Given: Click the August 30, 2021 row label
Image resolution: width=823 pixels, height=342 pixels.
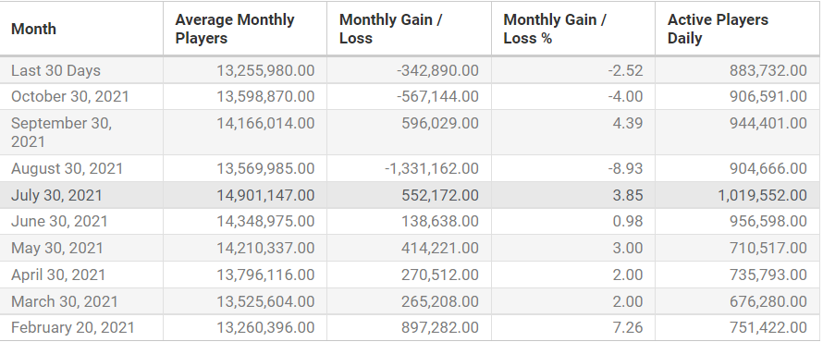Looking at the screenshot, I should point(68,168).
